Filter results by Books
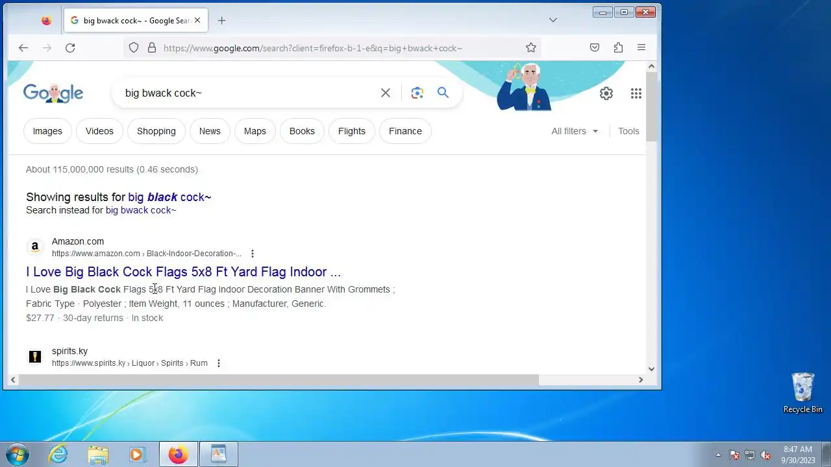 tap(302, 131)
